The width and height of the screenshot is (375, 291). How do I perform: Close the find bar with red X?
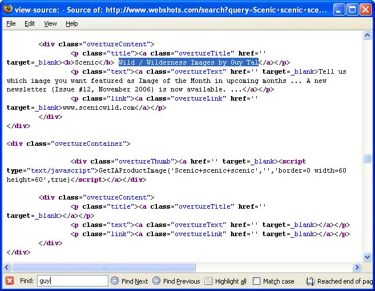coord(10,281)
